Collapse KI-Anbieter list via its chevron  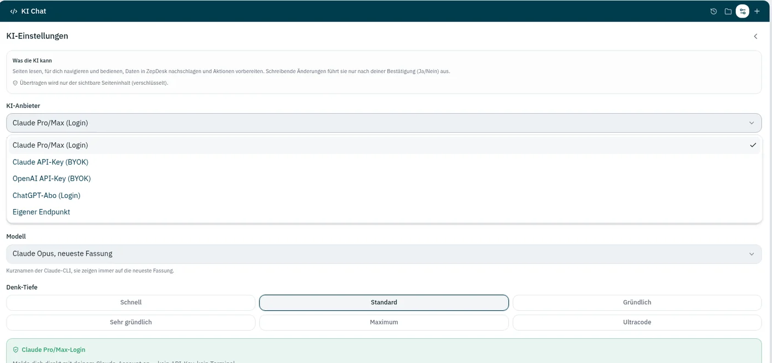[x=752, y=123]
